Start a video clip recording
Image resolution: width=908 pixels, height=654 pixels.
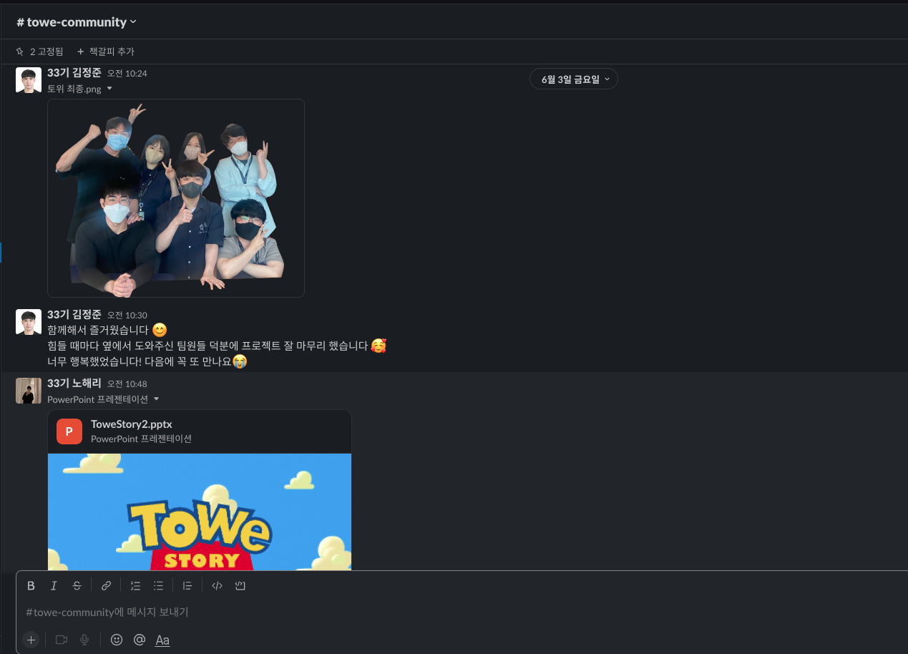61,640
